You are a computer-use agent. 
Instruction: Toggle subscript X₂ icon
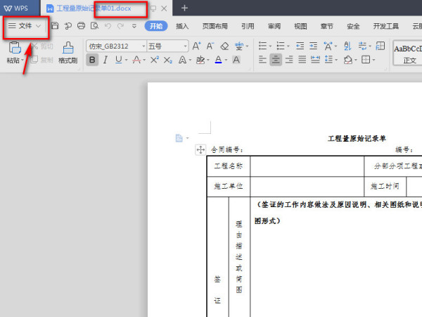[167, 60]
